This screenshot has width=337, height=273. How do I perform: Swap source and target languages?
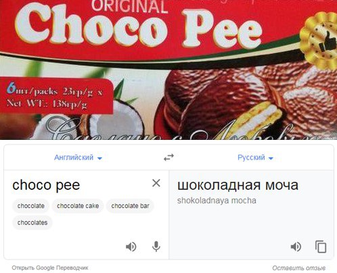[x=168, y=157]
